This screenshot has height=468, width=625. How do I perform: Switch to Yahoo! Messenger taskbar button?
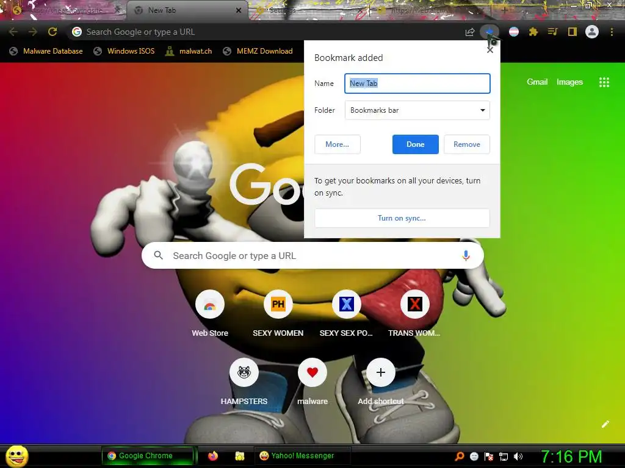pyautogui.click(x=302, y=456)
